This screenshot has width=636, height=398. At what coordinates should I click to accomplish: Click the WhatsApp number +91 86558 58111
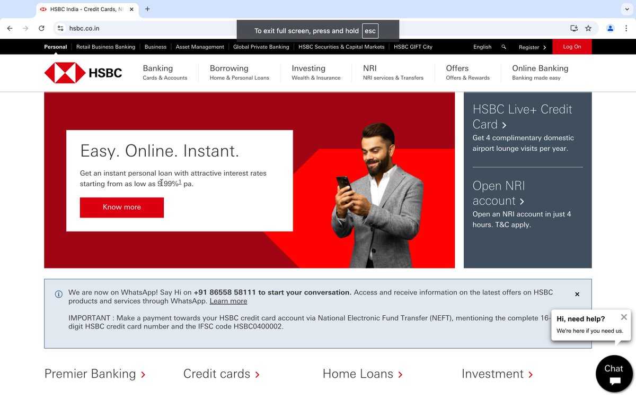pyautogui.click(x=225, y=292)
